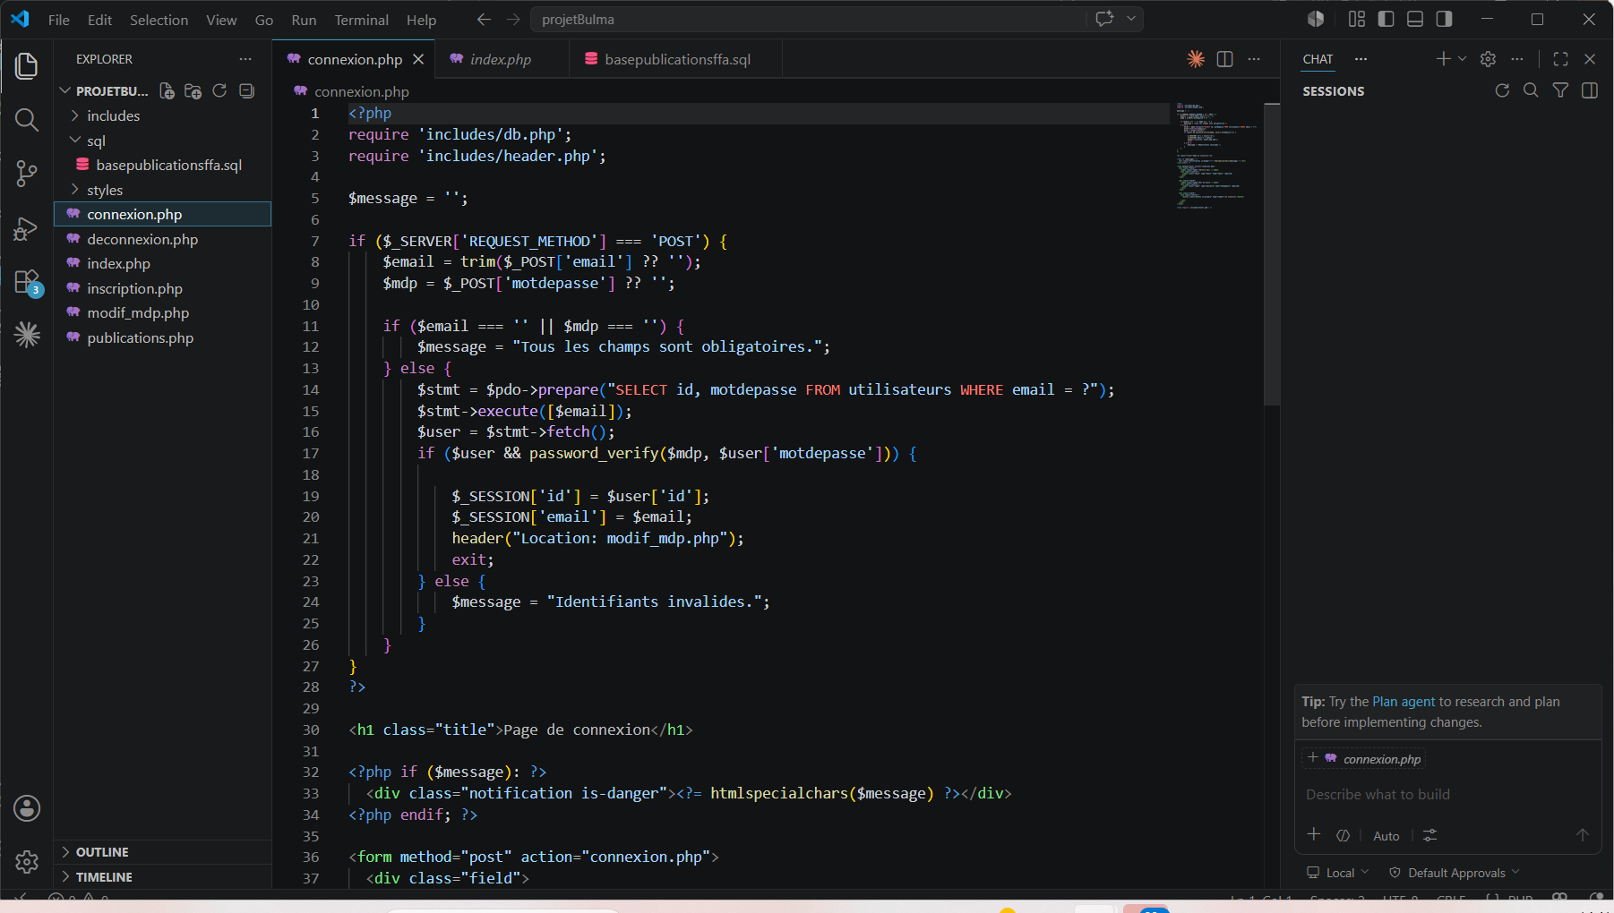
Task: Open the Search view in activity bar
Action: point(27,120)
